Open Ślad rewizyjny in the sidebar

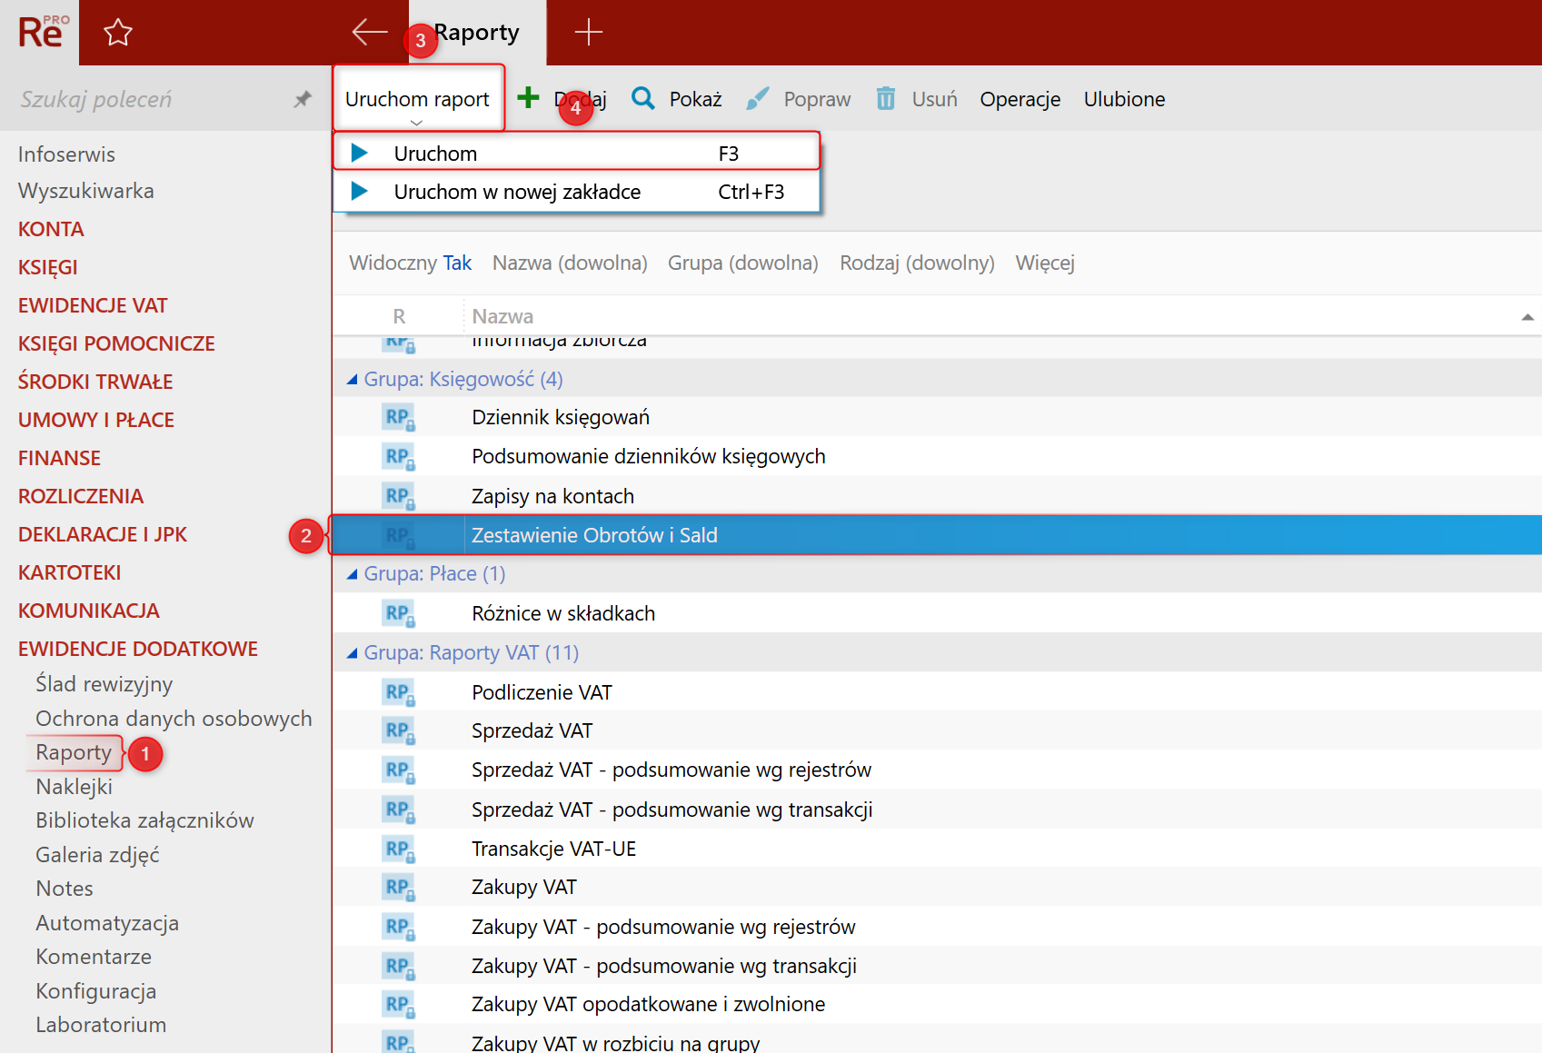(x=104, y=684)
